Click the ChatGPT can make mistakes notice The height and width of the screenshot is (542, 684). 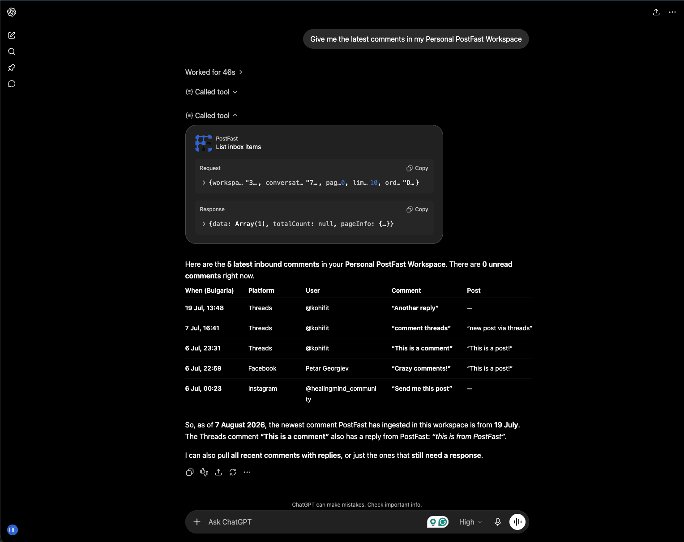point(357,504)
